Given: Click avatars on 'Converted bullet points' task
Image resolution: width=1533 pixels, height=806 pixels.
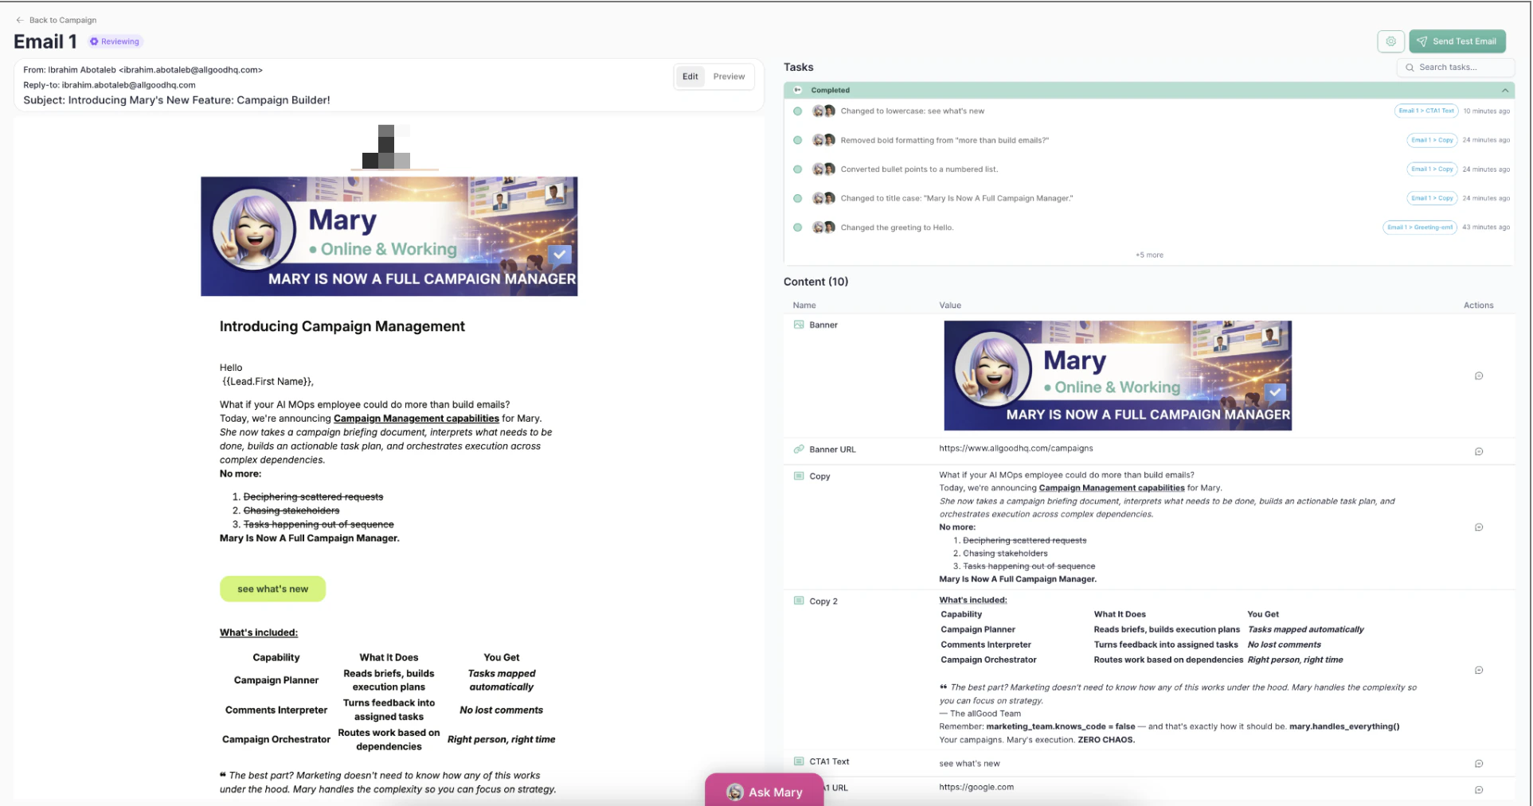Looking at the screenshot, I should click(x=823, y=169).
